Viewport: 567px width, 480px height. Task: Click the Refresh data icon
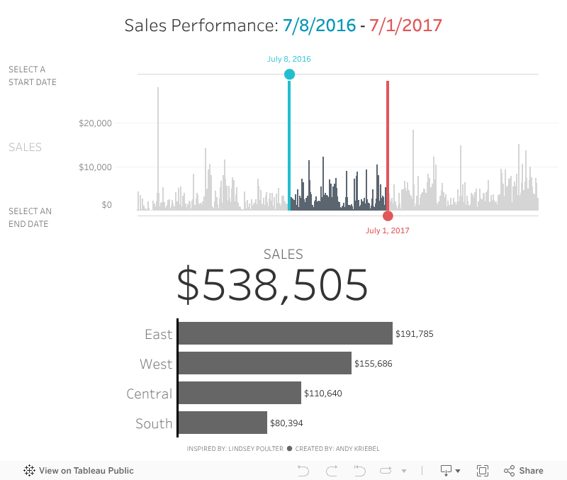tap(386, 471)
